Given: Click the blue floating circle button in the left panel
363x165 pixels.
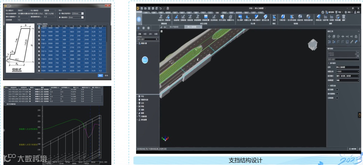Looking at the screenshot, I should click(145, 60).
